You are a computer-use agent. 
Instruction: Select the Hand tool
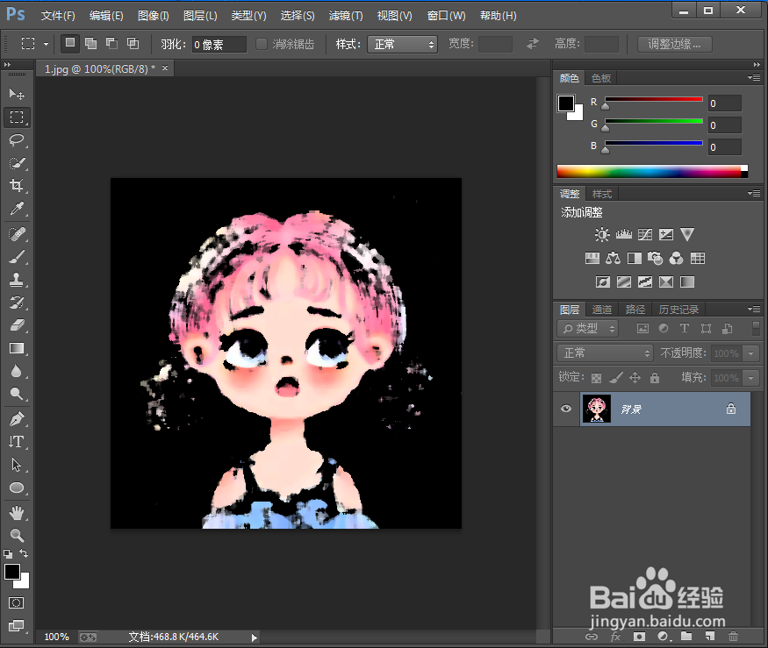pos(17,512)
